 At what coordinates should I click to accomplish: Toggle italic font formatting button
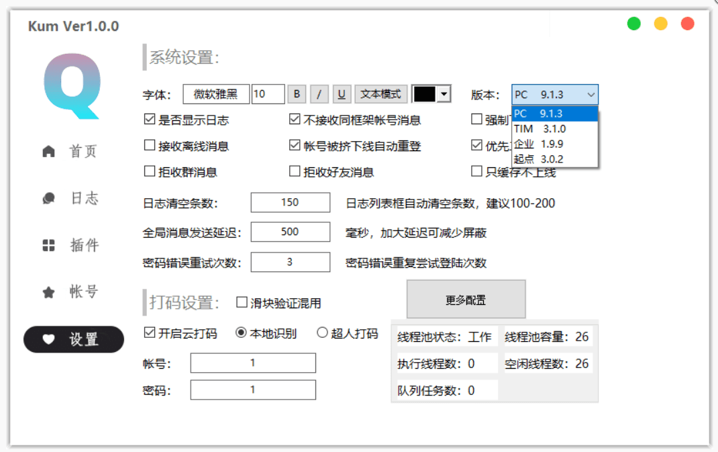pyautogui.click(x=319, y=94)
